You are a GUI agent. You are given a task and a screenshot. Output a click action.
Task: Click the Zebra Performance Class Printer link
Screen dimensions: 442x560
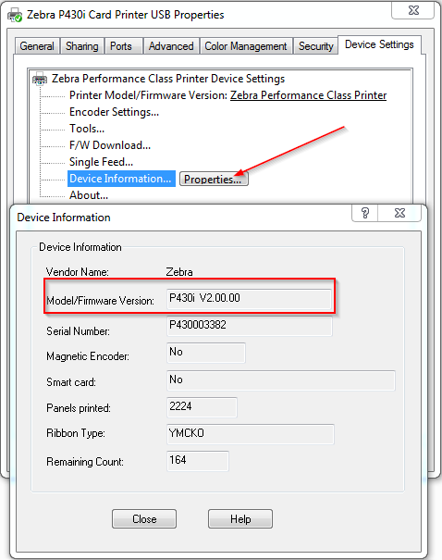coord(308,95)
